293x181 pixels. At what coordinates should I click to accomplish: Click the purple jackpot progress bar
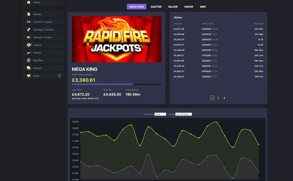[x=102, y=84]
